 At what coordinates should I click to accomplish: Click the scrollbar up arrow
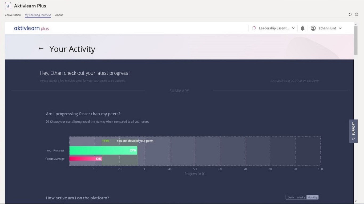pyautogui.click(x=356, y=24)
